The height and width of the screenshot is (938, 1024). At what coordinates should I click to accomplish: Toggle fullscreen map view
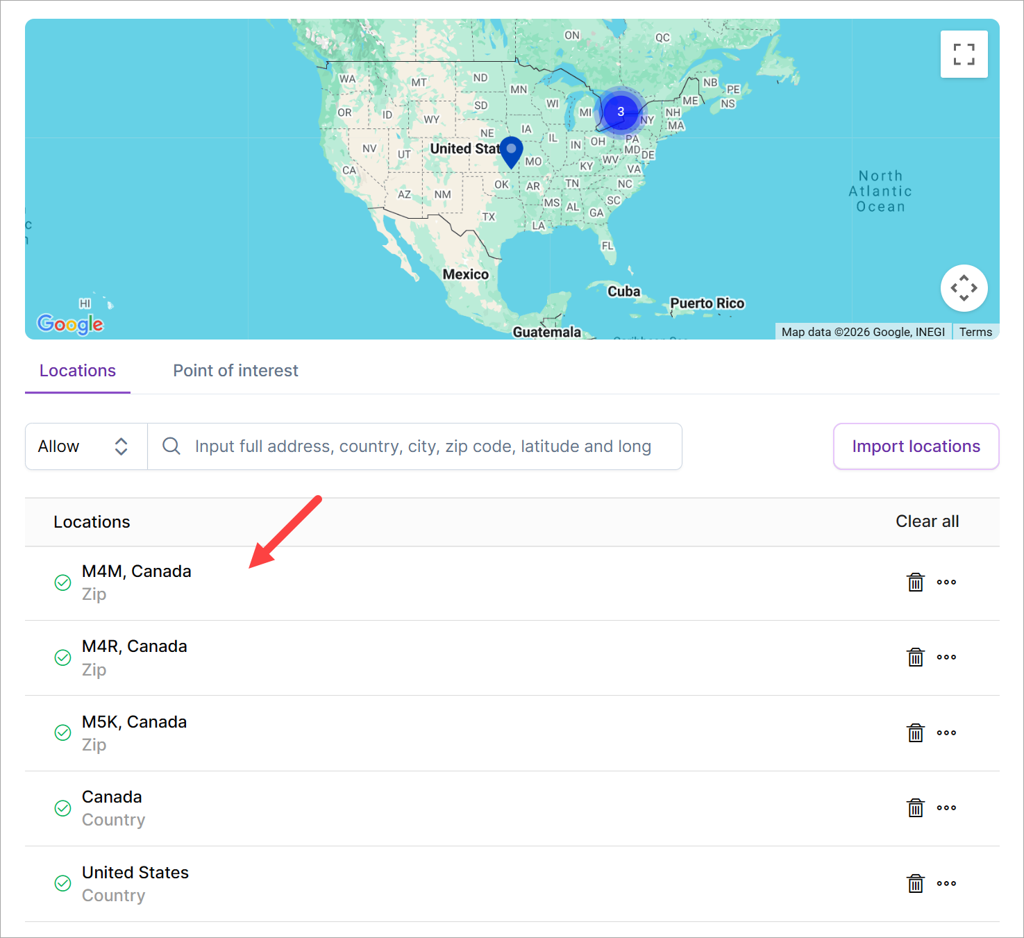(x=964, y=54)
